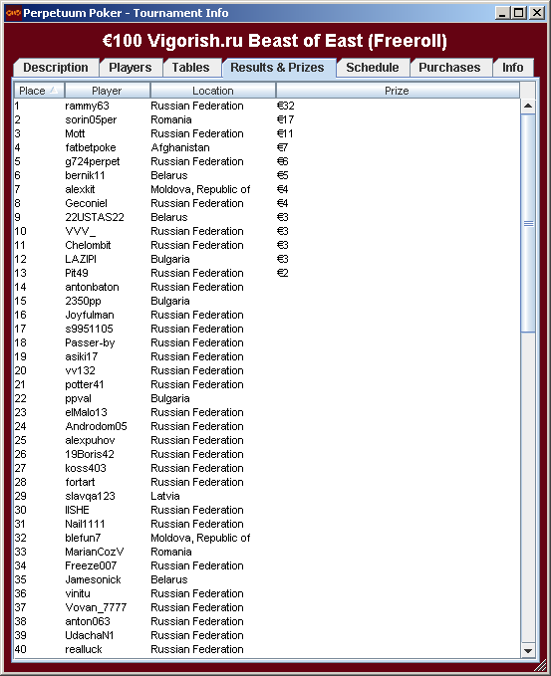Select player blefun7
Image resolution: width=551 pixels, height=676 pixels.
click(83, 538)
